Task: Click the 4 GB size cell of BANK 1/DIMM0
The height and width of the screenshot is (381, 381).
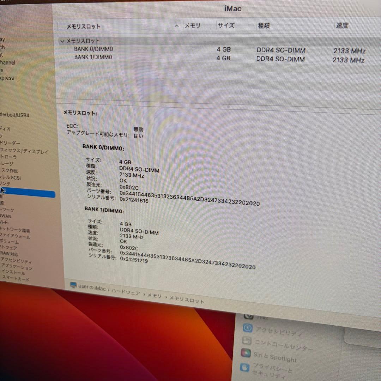Action: coord(223,58)
